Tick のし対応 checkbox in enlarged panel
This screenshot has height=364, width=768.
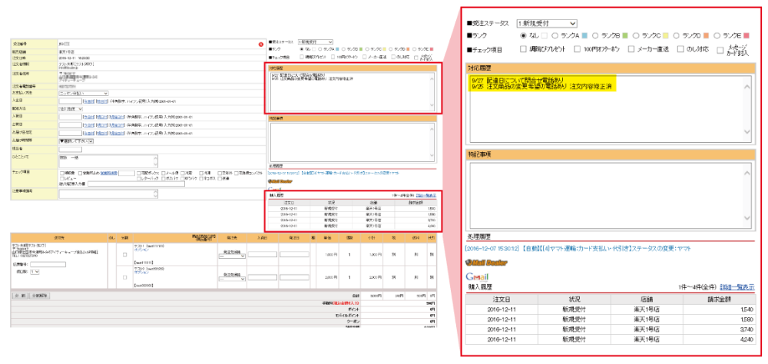(x=680, y=49)
